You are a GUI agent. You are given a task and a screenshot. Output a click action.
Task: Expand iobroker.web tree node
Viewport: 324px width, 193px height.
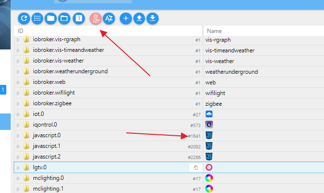click(x=18, y=82)
